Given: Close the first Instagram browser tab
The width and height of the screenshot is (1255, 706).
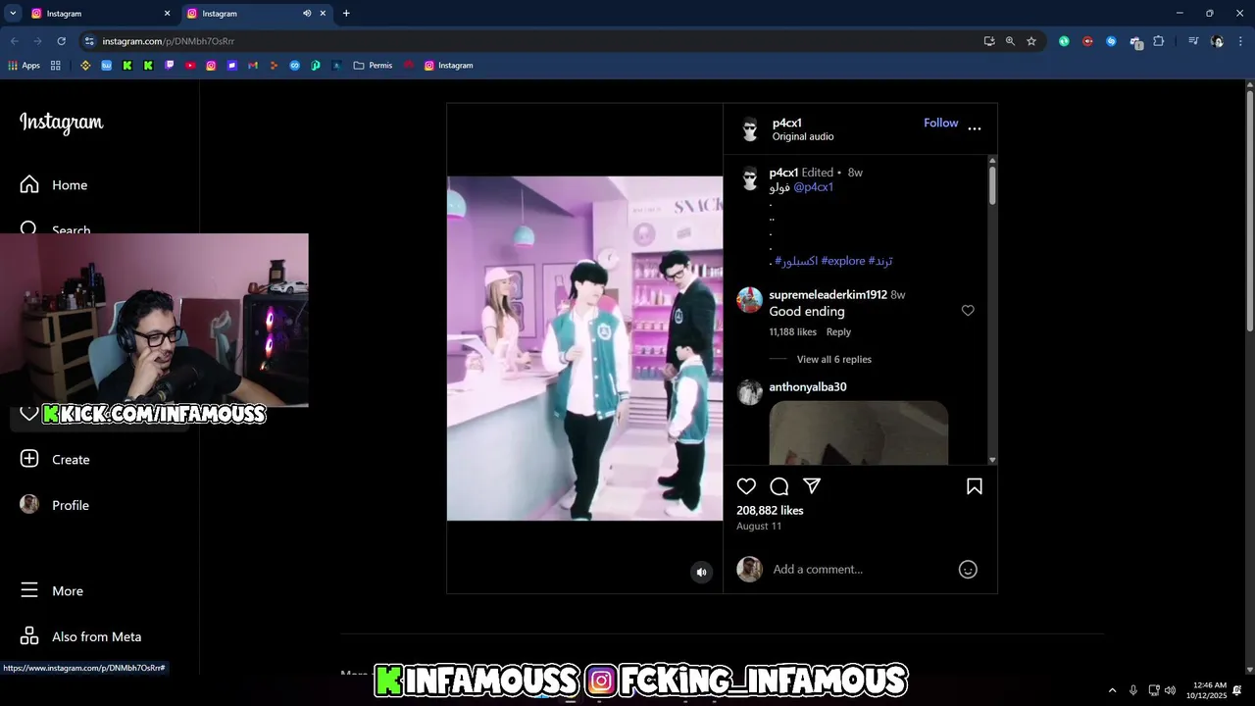Looking at the screenshot, I should tap(167, 14).
